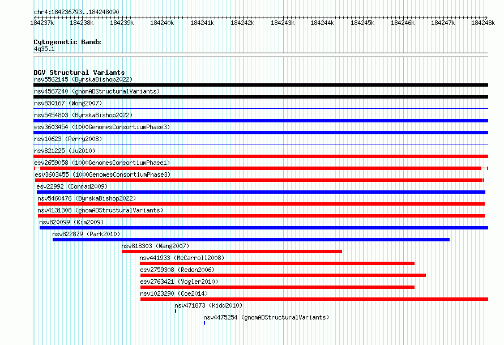Select the nsv4567240 gnomAD black variant bar
The width and height of the screenshot is (504, 345).
pos(260,97)
